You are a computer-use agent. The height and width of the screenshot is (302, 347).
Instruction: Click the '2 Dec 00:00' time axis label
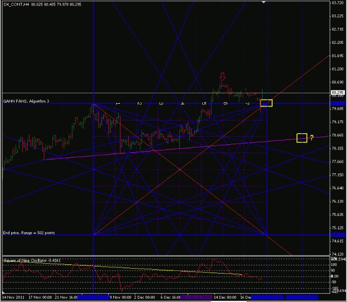[145, 297]
